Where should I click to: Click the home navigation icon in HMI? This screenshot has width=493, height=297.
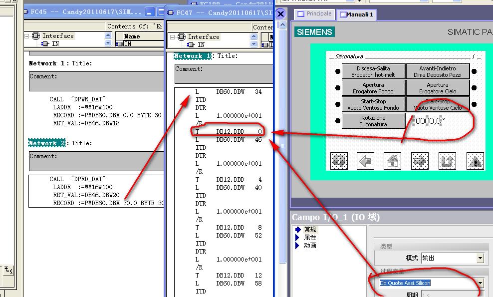click(393, 161)
